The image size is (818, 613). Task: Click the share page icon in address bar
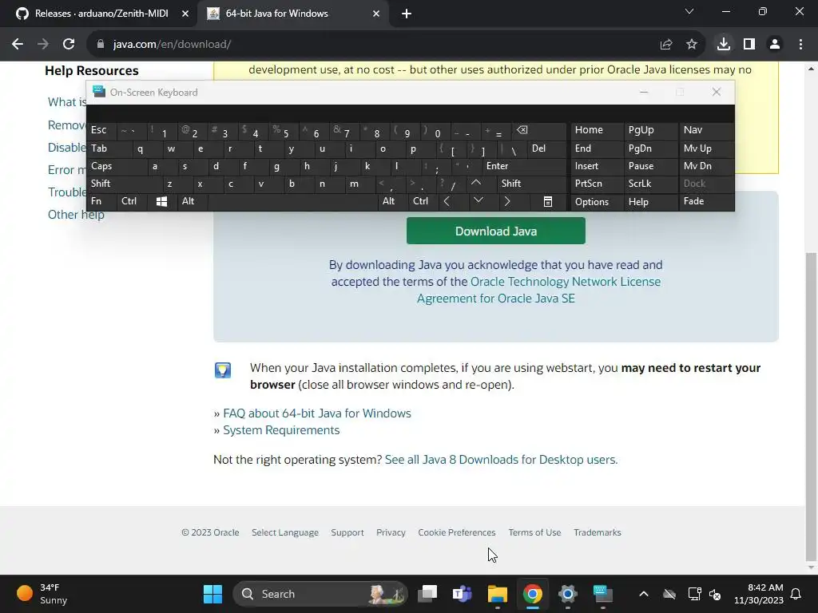tap(666, 45)
